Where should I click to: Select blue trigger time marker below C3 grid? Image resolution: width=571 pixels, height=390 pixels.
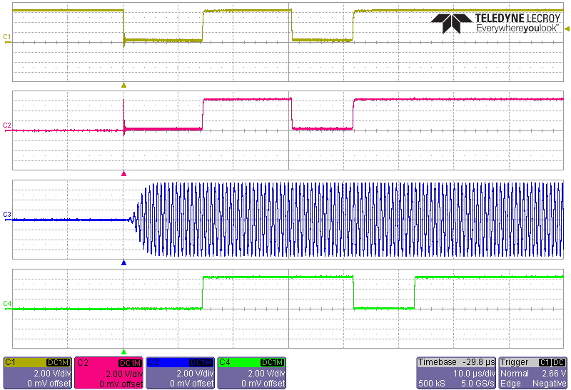124,262
